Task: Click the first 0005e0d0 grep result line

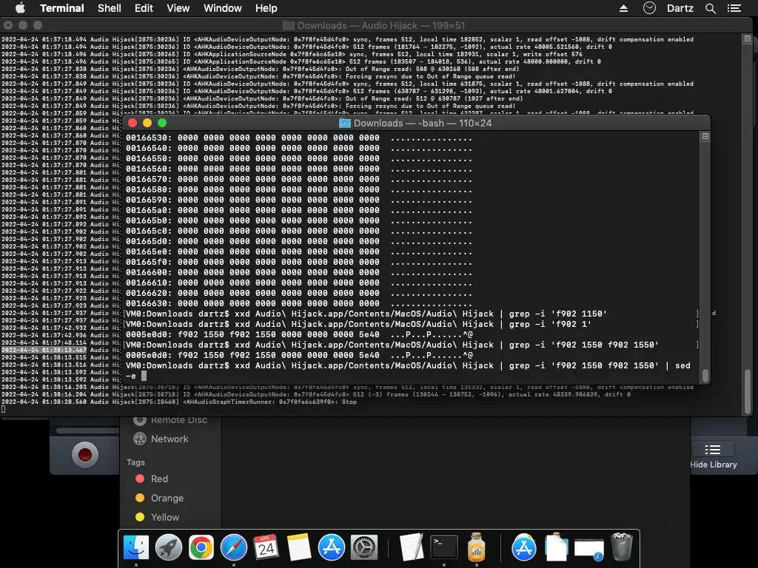Action: coord(299,335)
